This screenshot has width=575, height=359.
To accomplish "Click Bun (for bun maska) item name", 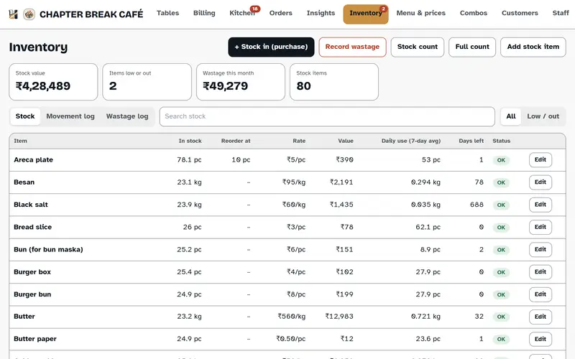I will [x=48, y=249].
